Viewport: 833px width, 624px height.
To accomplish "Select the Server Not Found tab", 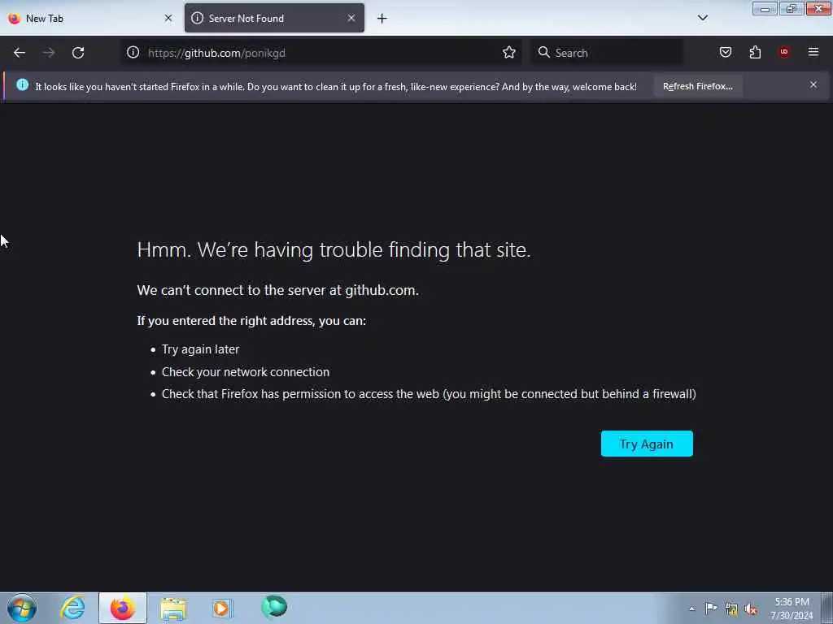I will 274,18.
